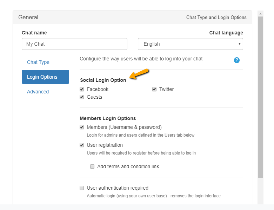Check User authentication required option
The width and height of the screenshot is (274, 210).
click(x=82, y=188)
